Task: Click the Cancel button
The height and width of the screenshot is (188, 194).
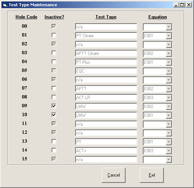Action: pyautogui.click(x=113, y=175)
